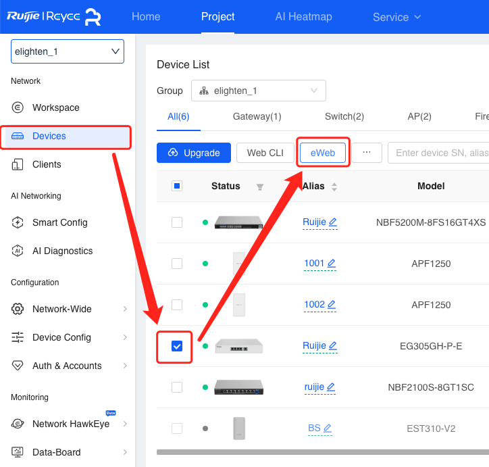Screen dimensions: 489x467
Task: Expand the Service menu dropdown
Action: pyautogui.click(x=396, y=17)
